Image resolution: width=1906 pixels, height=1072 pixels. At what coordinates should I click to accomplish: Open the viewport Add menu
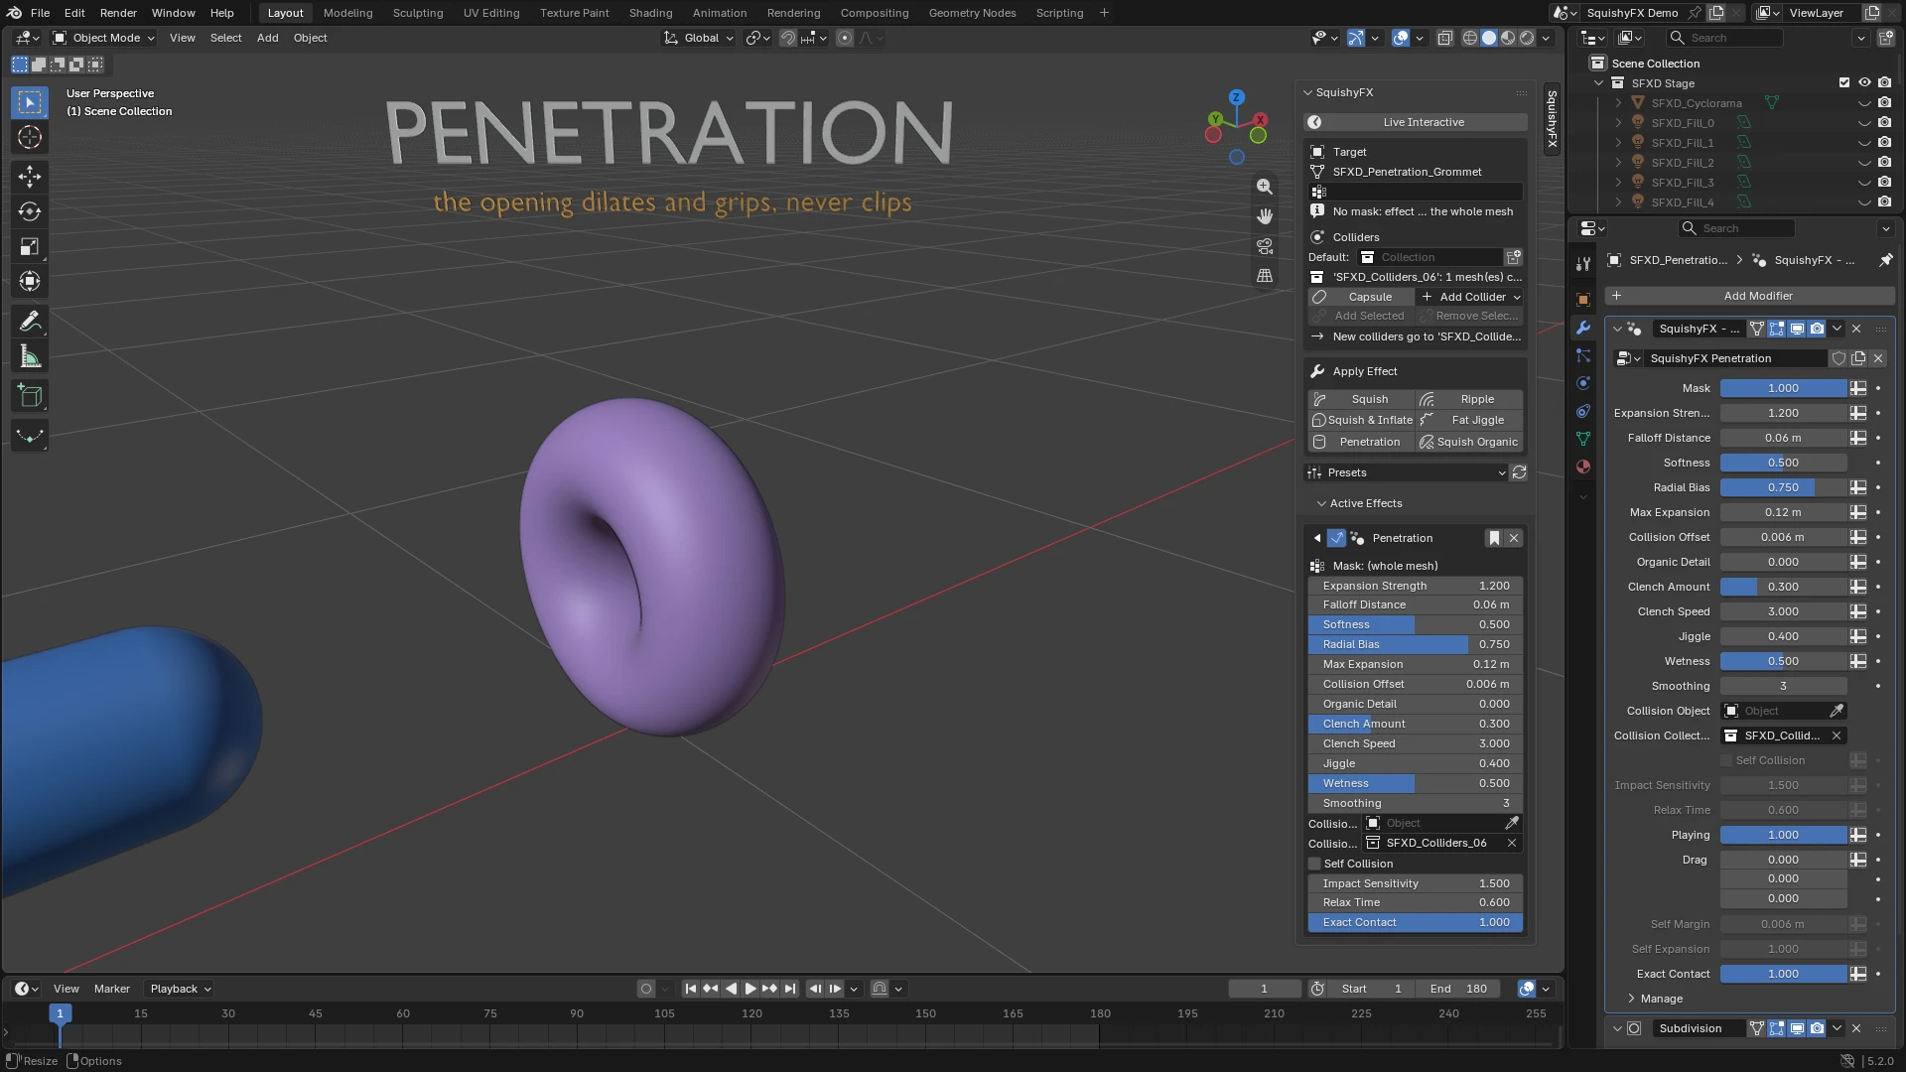(267, 38)
